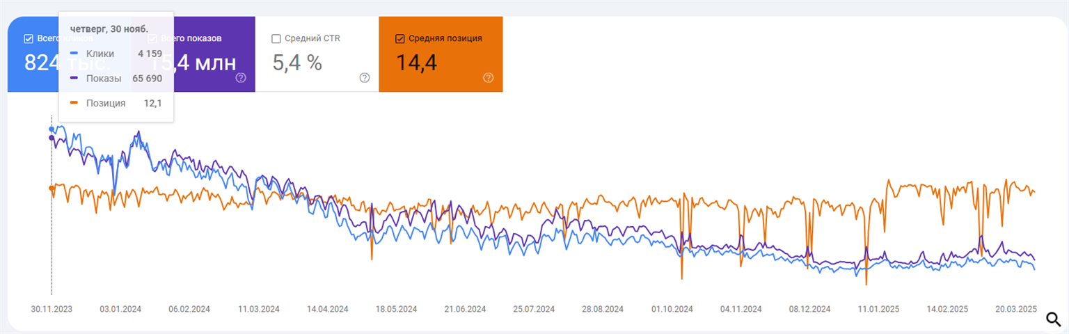Open the help icon in Средний CTR card
The width and height of the screenshot is (1069, 334).
tap(365, 78)
